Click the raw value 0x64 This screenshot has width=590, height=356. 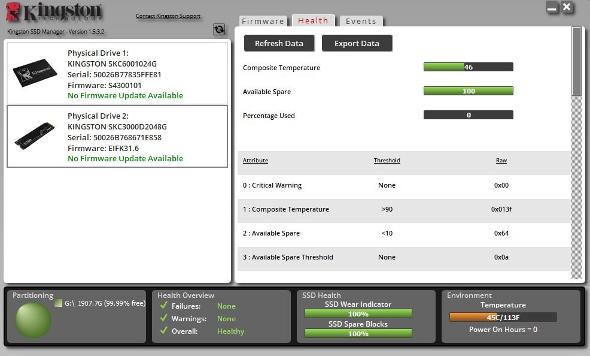pyautogui.click(x=501, y=234)
